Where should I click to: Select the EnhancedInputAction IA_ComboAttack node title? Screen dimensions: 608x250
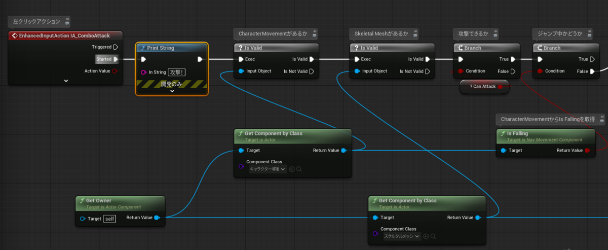[x=63, y=35]
